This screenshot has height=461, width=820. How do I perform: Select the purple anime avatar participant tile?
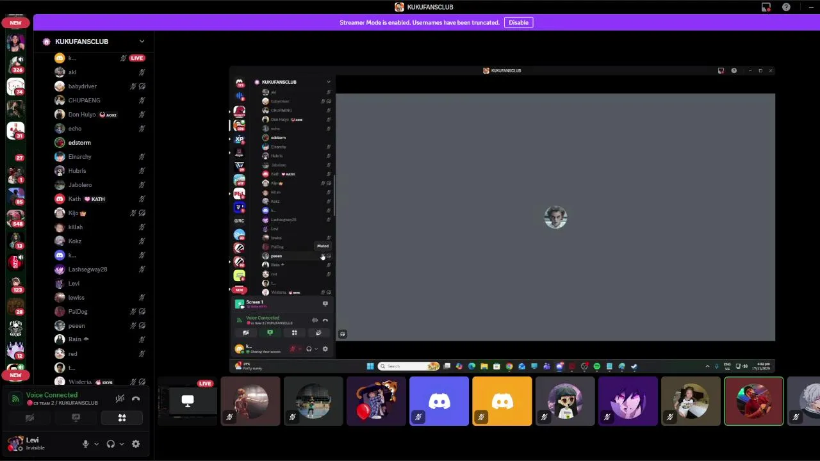click(628, 401)
